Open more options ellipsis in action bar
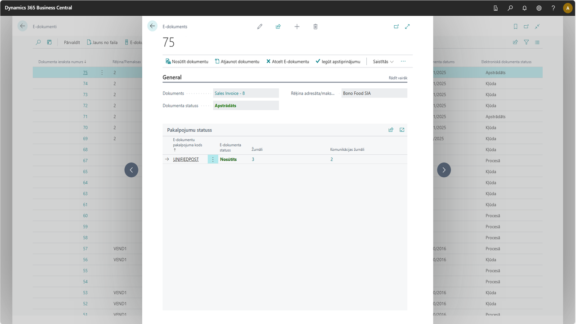 pos(403,61)
